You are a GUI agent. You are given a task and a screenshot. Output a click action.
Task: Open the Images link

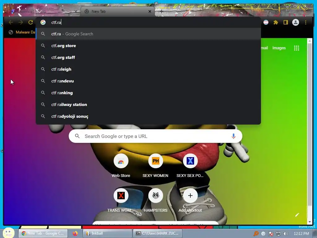[x=279, y=48]
